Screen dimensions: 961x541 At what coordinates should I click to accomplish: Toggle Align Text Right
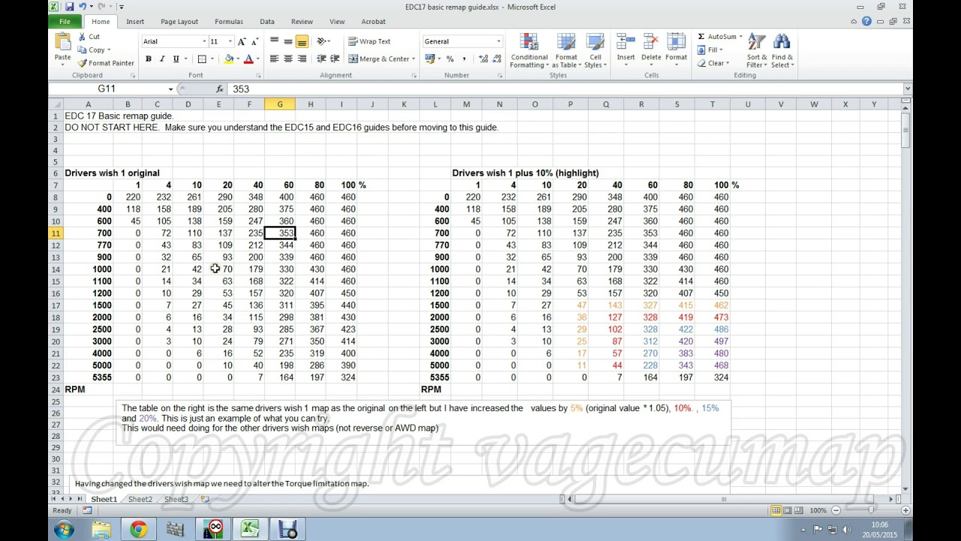coord(302,59)
